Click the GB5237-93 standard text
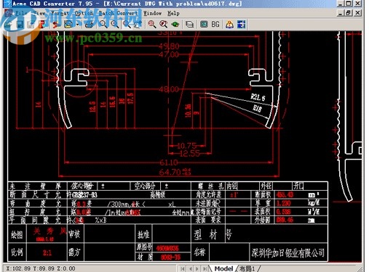Screen dimensions: 369x272 pos(84,194)
